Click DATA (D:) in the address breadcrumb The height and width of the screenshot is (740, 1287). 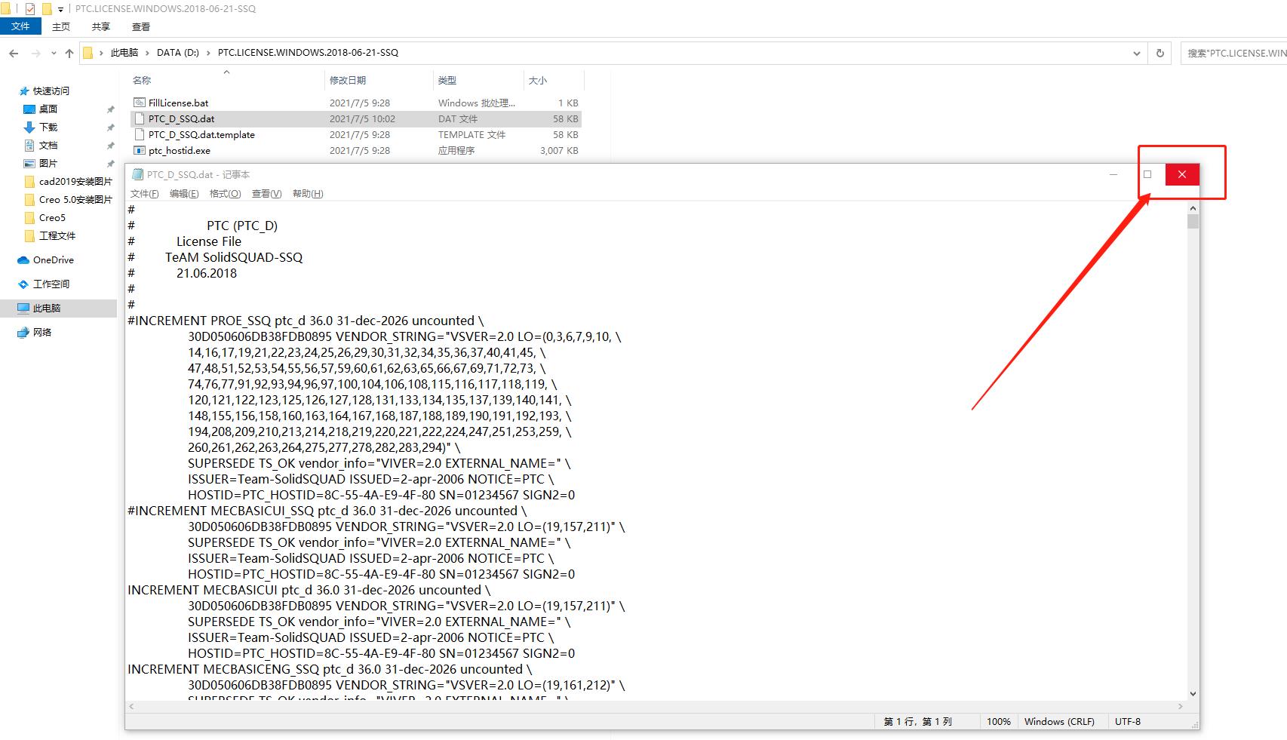pos(178,53)
